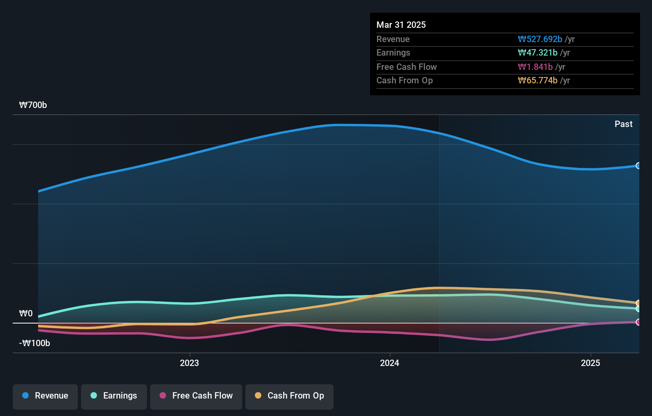Toggle the Revenue legend dot
652x416 pixels.
[26, 396]
